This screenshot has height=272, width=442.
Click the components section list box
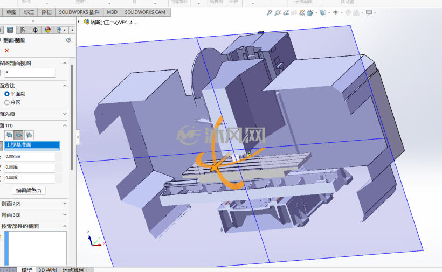[36, 248]
